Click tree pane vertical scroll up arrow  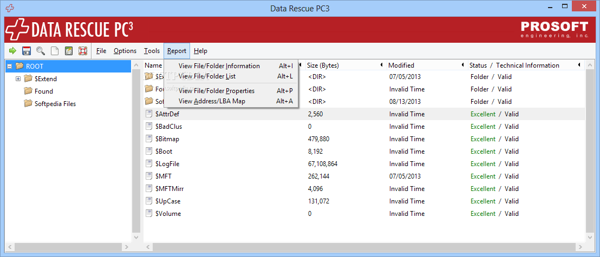[x=136, y=66]
